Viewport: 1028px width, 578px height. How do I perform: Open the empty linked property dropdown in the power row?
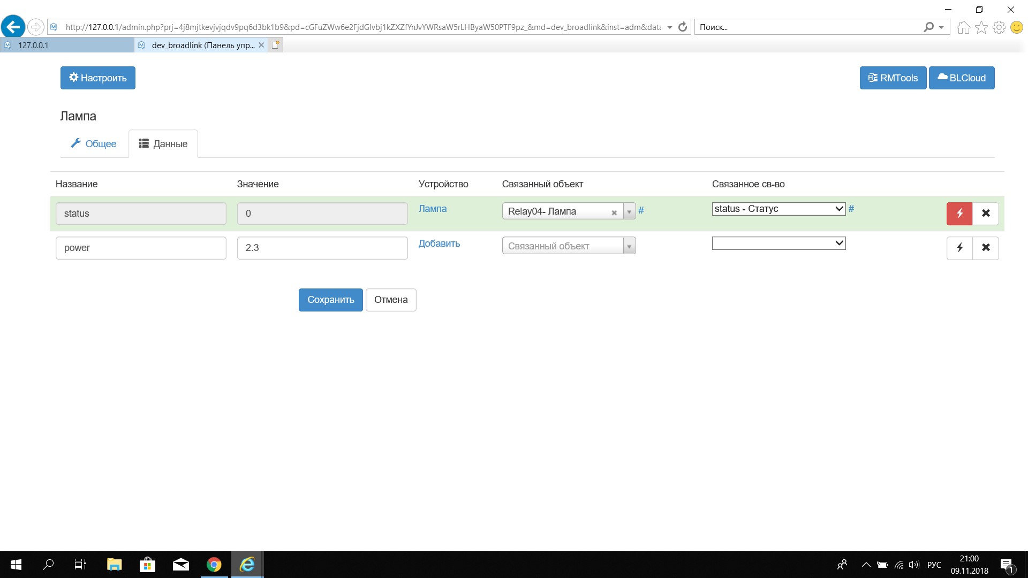pos(778,244)
